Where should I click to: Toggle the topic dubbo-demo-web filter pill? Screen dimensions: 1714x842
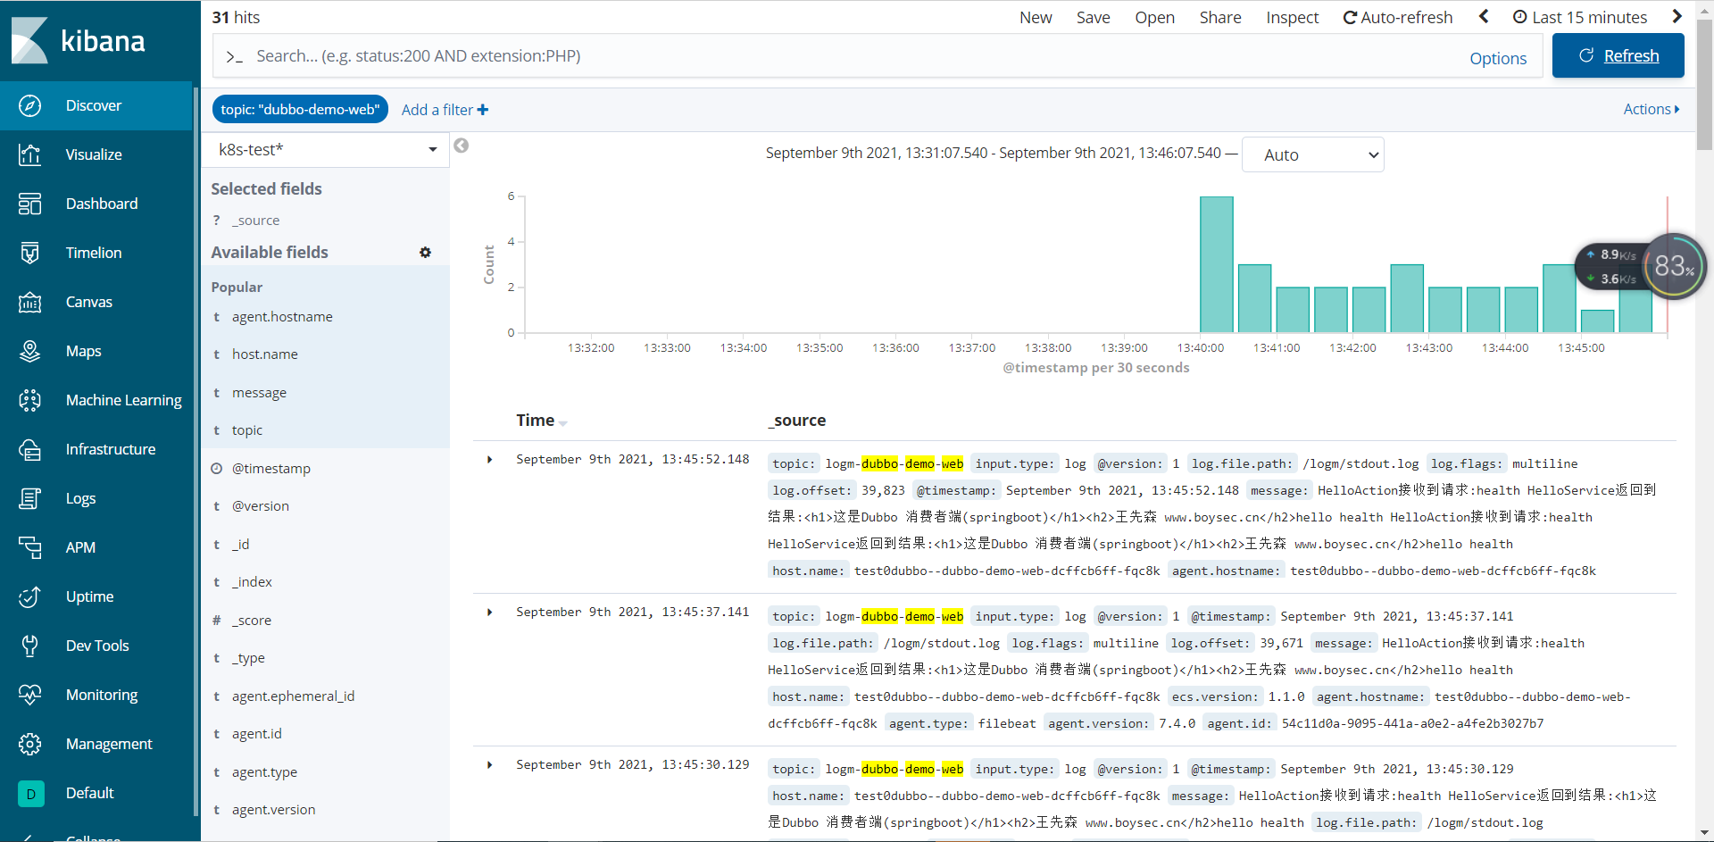click(x=300, y=109)
